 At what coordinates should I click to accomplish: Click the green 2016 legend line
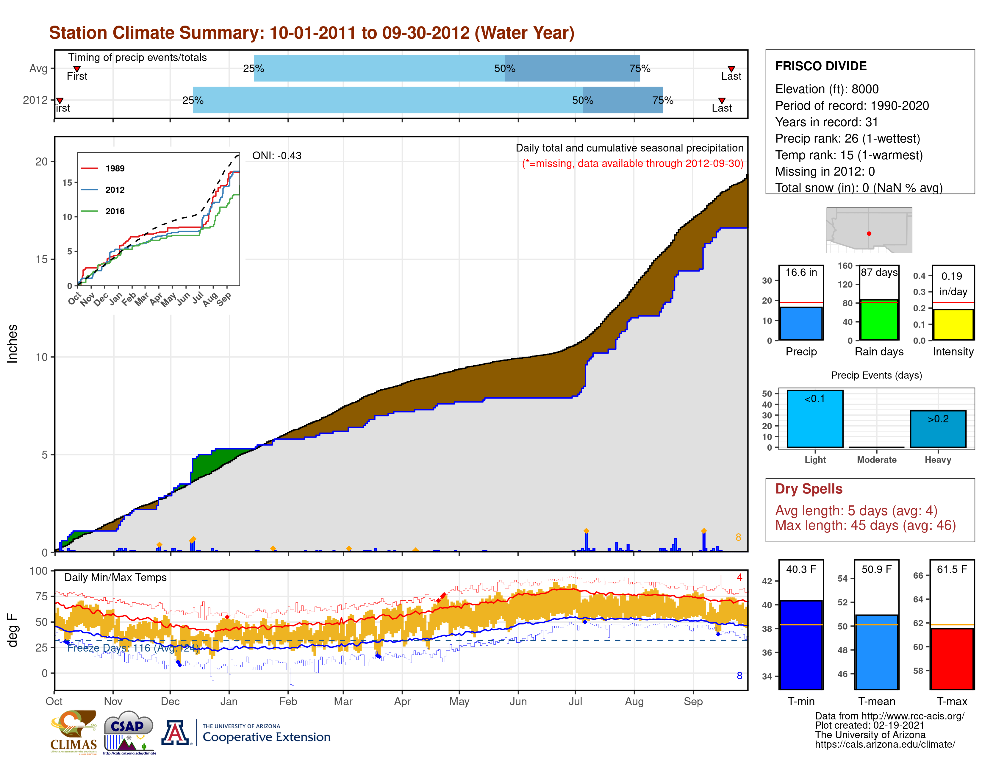pos(89,211)
